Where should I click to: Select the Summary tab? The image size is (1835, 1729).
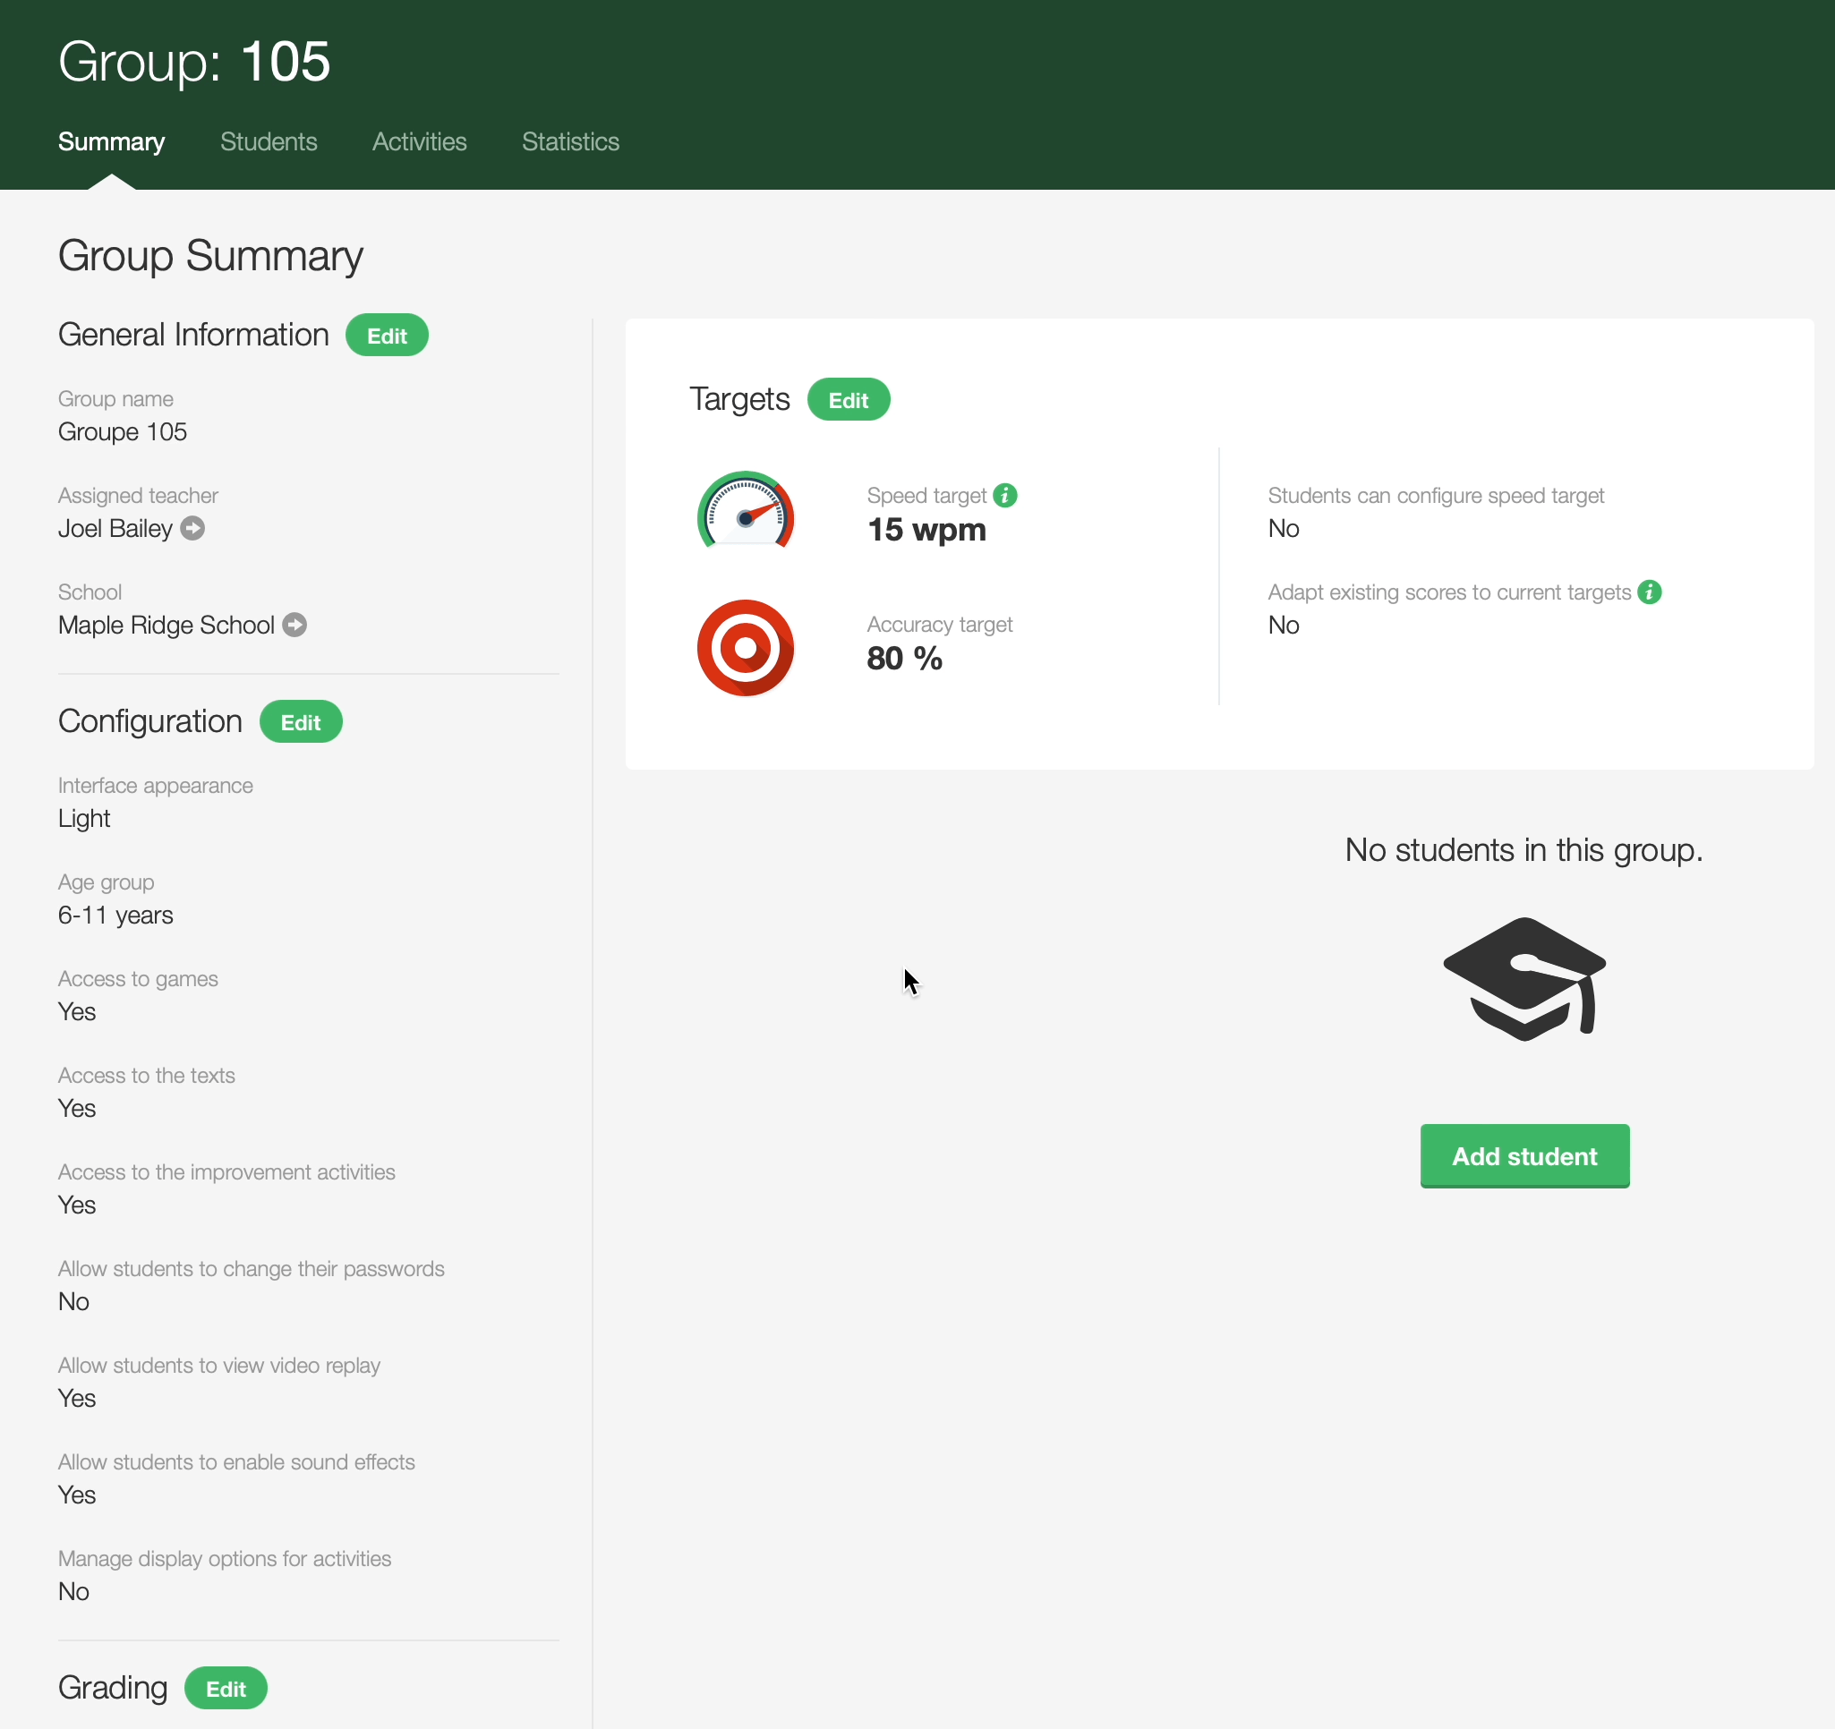pyautogui.click(x=112, y=141)
